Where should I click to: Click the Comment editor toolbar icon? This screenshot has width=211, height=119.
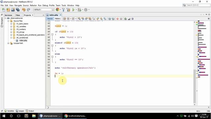pyautogui.click(x=125, y=19)
